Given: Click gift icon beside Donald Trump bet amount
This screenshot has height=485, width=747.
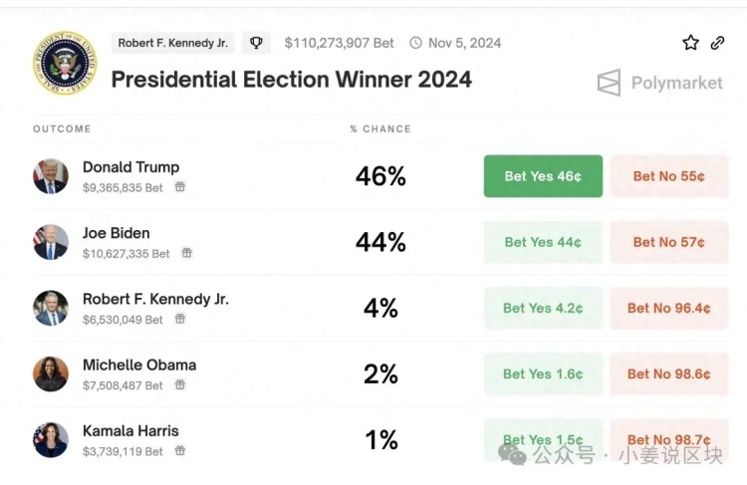Looking at the screenshot, I should click(180, 187).
